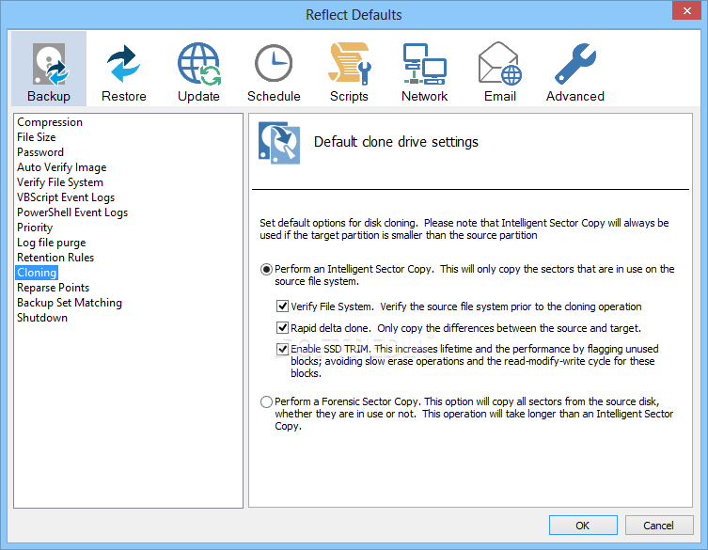The width and height of the screenshot is (708, 550).
Task: Select Verify File System list entry
Action: pyautogui.click(x=60, y=182)
